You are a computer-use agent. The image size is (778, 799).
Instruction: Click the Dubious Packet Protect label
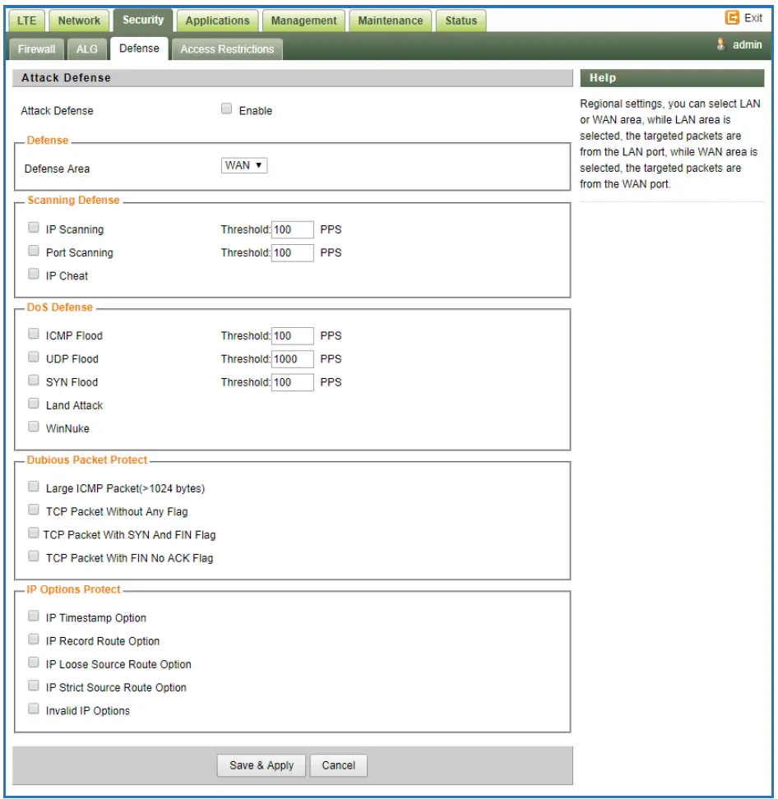(86, 460)
